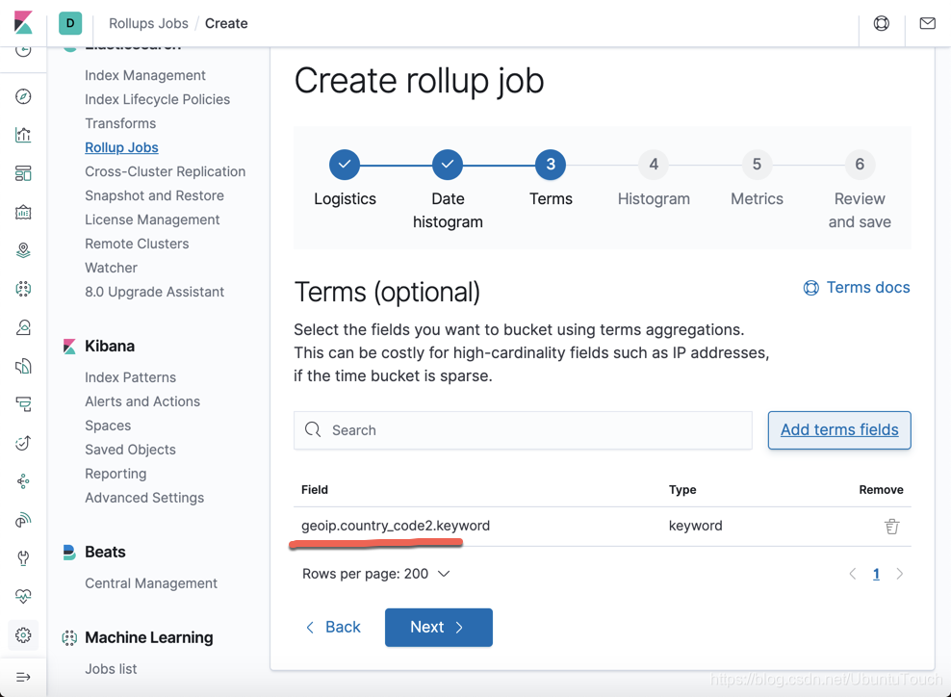The width and height of the screenshot is (951, 697).
Task: Focus the Search fields input
Action: click(x=523, y=430)
